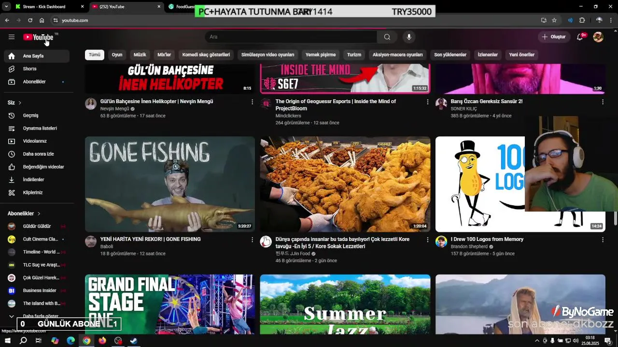Expand Daha fazla göster subscriptions
This screenshot has height=347, width=618.
(37, 316)
